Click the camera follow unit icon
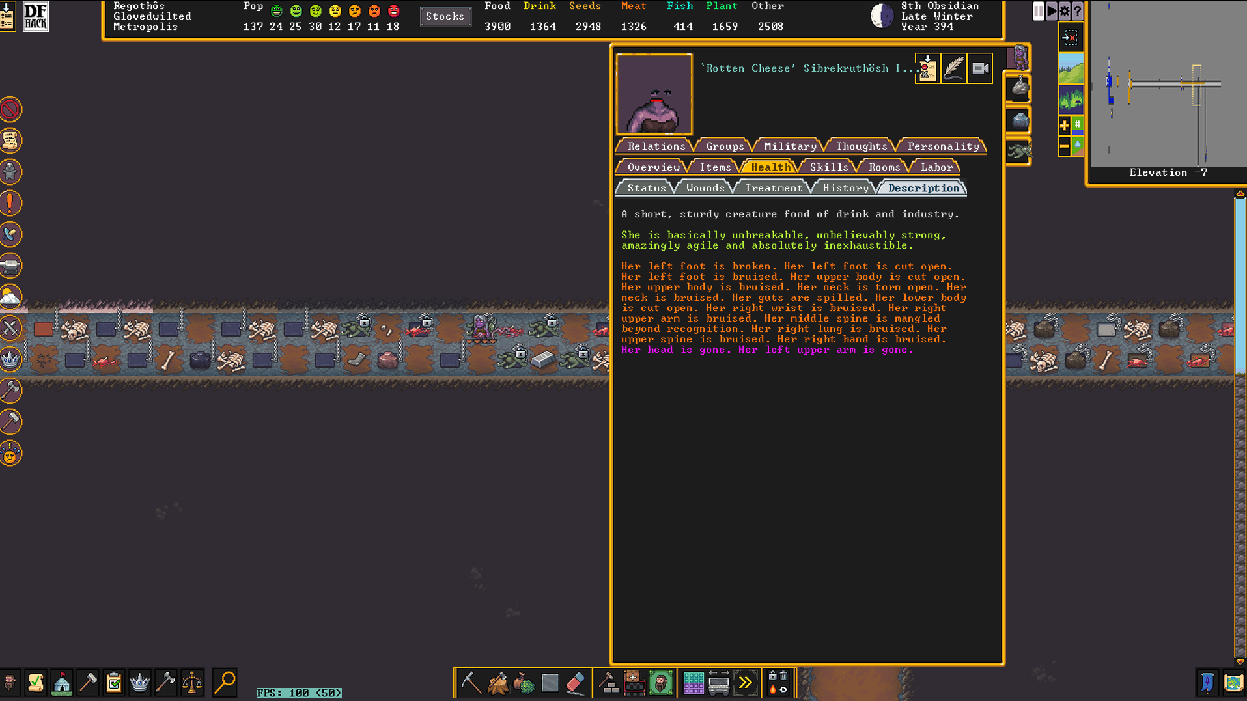The height and width of the screenshot is (701, 1247). pos(980,68)
